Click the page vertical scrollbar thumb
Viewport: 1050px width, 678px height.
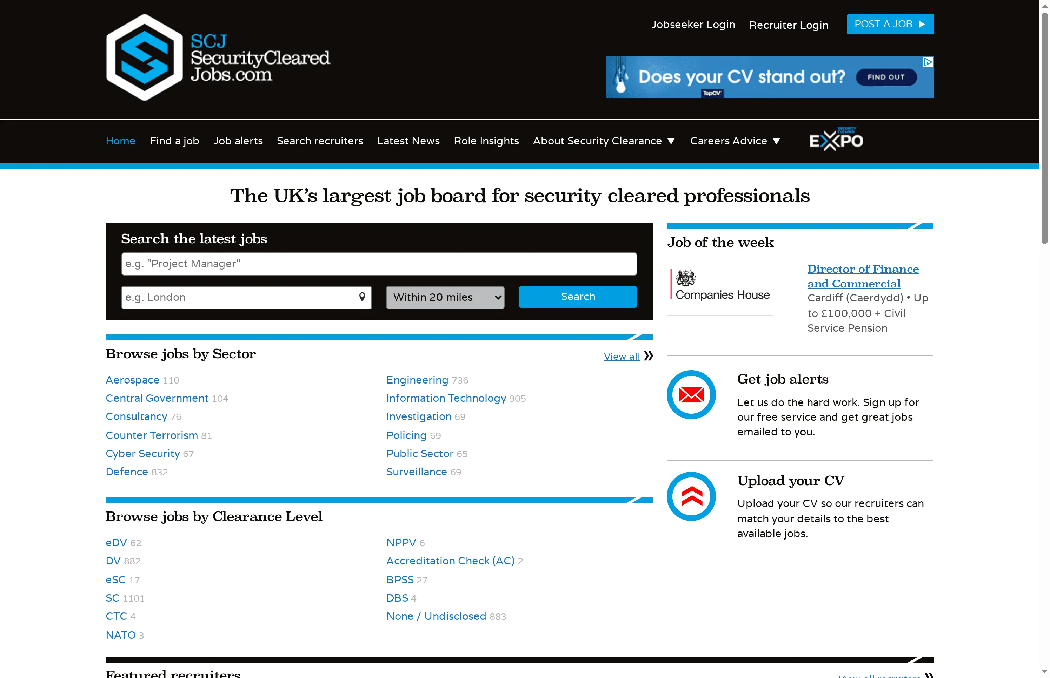(x=1045, y=128)
